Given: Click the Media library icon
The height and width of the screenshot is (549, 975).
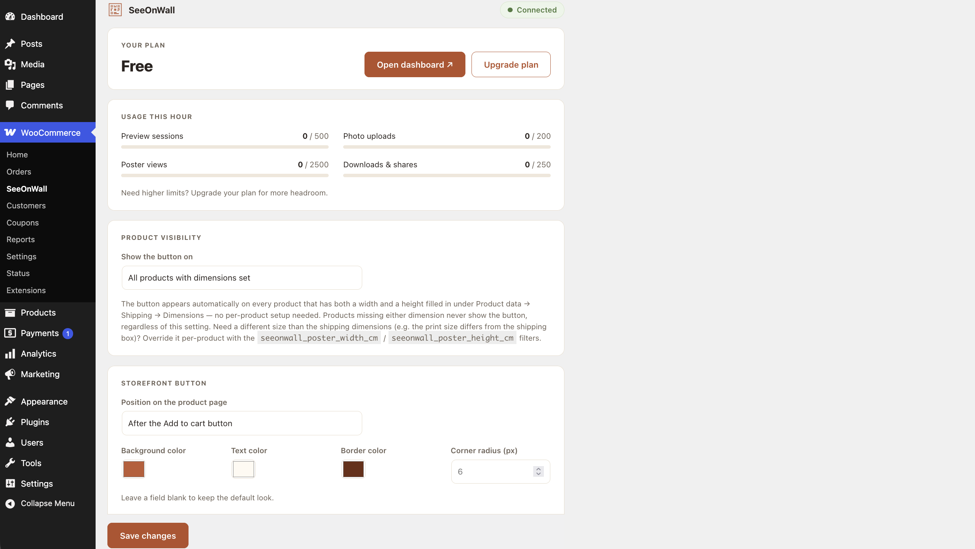Looking at the screenshot, I should pyautogui.click(x=10, y=64).
